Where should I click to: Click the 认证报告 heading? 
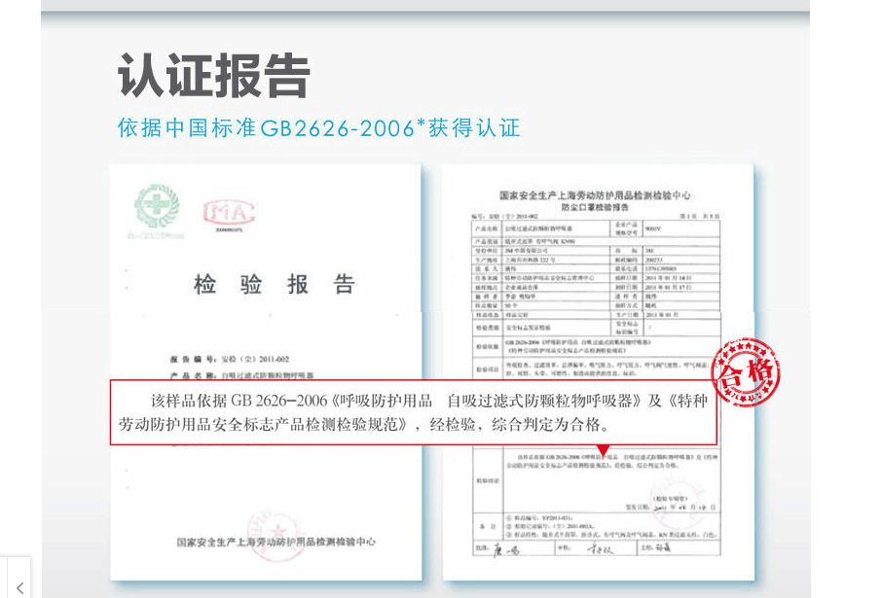[214, 76]
